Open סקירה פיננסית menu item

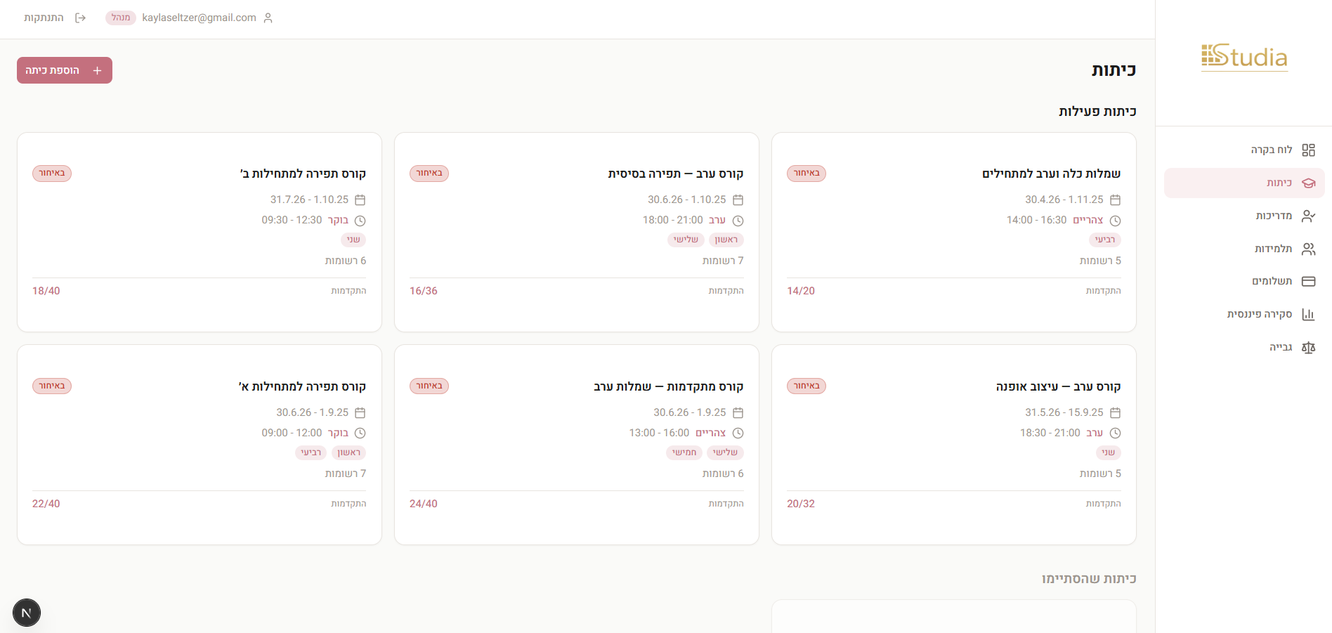(x=1259, y=314)
